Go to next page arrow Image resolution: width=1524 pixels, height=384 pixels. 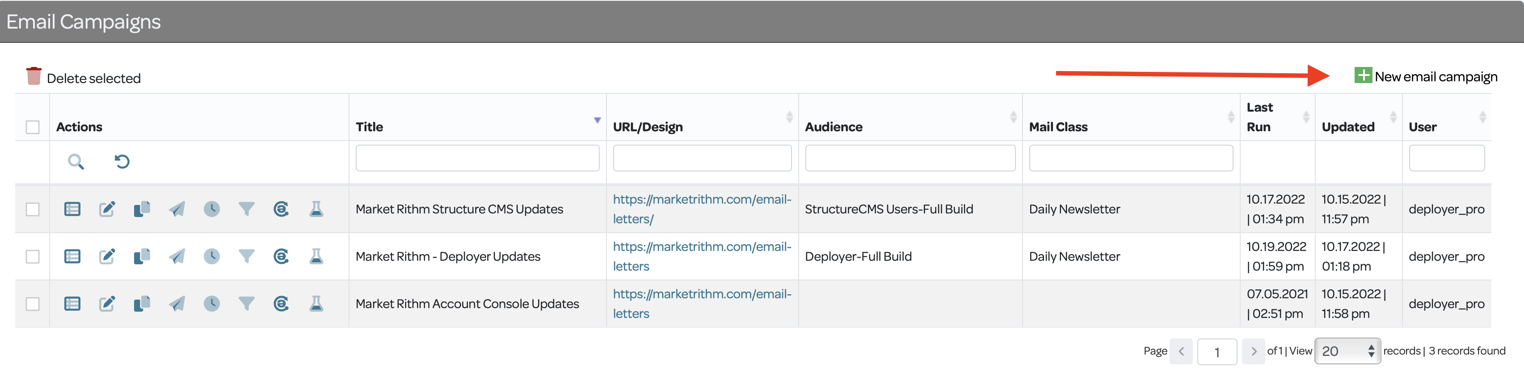point(1253,351)
